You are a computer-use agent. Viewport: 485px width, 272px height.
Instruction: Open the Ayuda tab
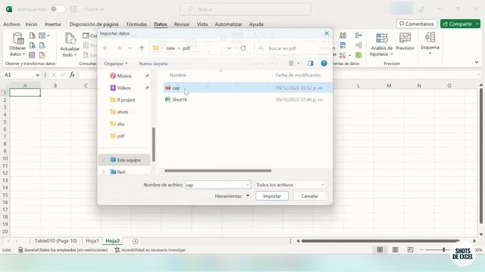(256, 24)
